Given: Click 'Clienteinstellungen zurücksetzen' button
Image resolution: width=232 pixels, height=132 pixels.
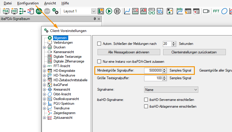Looking at the screenshot, I should click(194, 52).
